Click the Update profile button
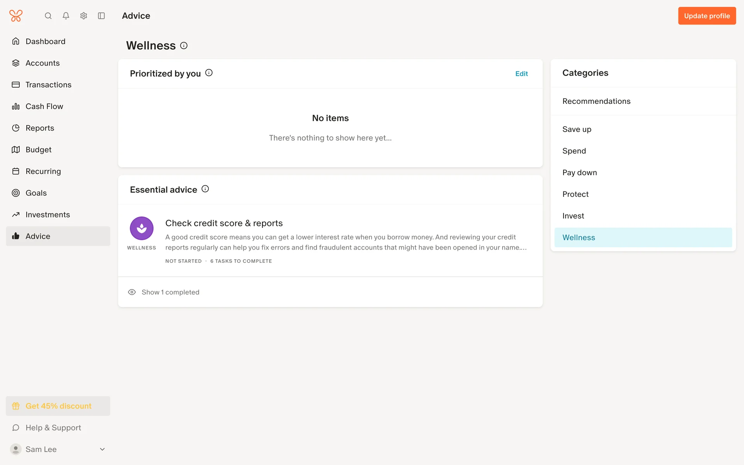 tap(706, 16)
